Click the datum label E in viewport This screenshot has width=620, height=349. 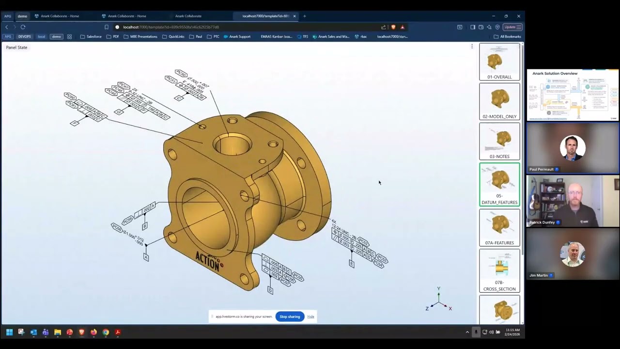[x=352, y=264]
